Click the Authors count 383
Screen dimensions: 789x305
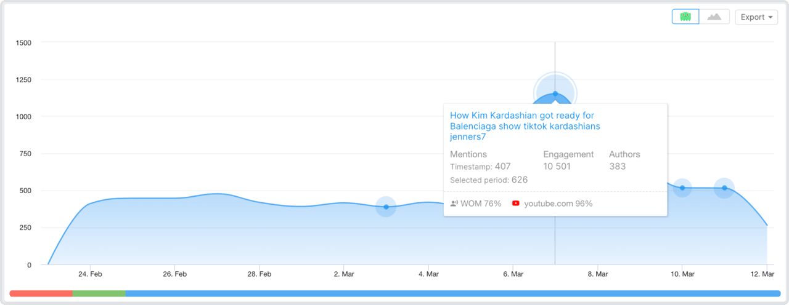pyautogui.click(x=617, y=166)
